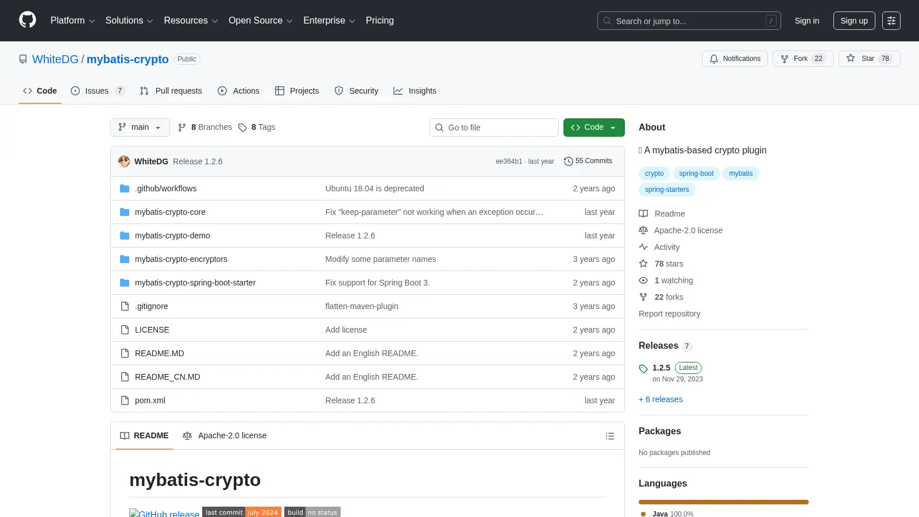Click the Java language bar
The image size is (919, 517).
click(x=724, y=502)
